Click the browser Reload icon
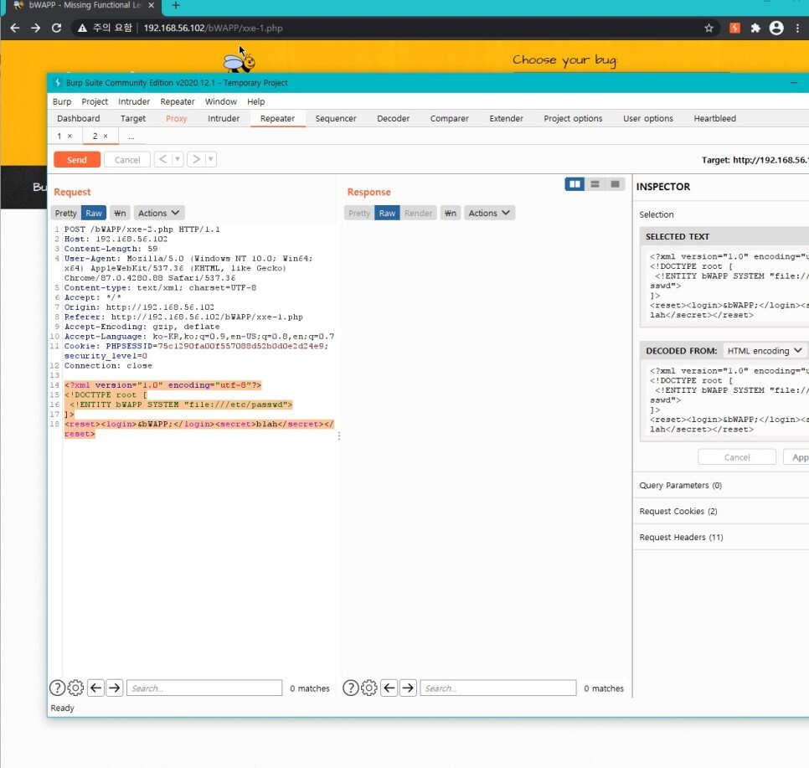The image size is (809, 768). (57, 28)
